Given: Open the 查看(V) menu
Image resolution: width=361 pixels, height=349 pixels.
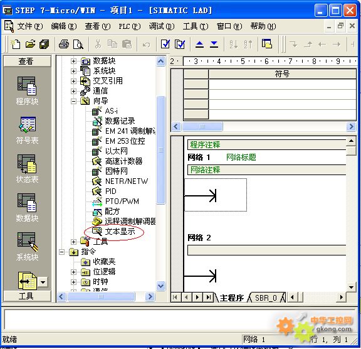Looking at the screenshot, I should pos(98,26).
